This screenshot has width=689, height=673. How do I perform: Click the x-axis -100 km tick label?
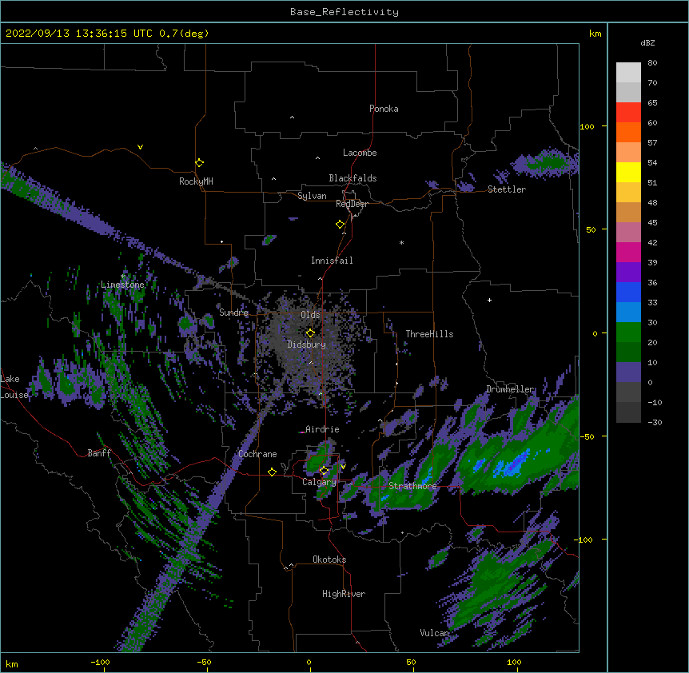pyautogui.click(x=100, y=662)
